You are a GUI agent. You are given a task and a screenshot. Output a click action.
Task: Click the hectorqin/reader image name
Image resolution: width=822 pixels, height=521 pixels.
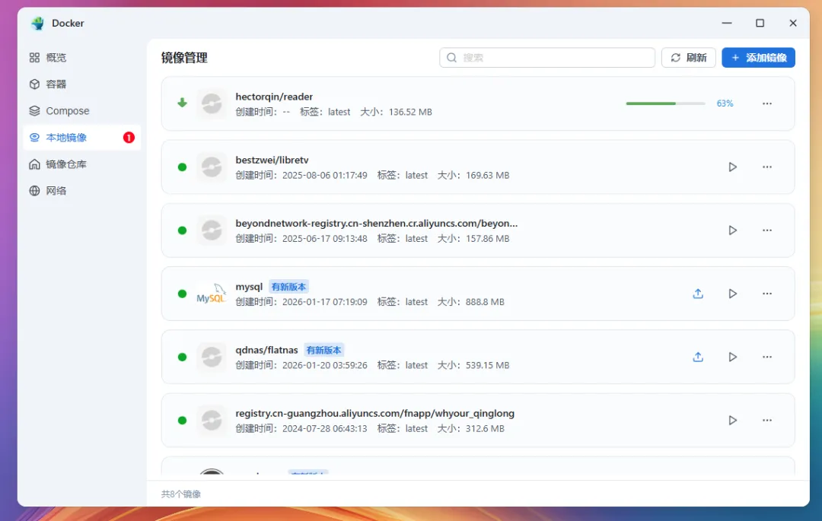pos(274,97)
